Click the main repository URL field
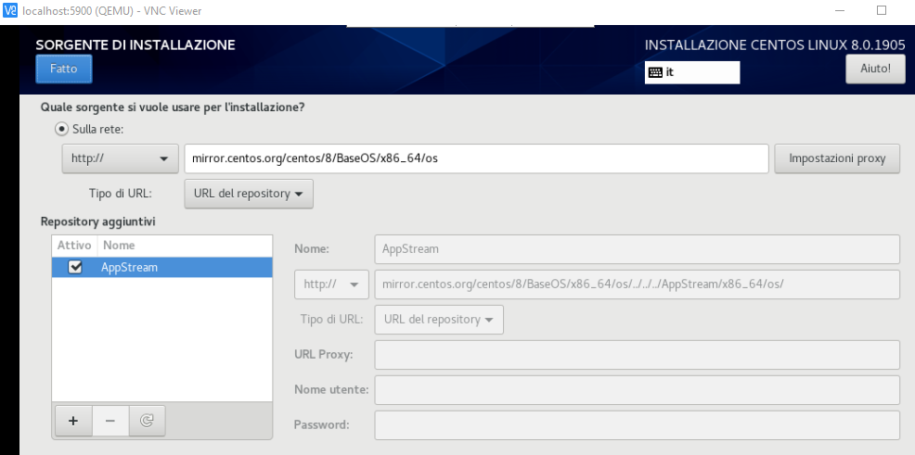This screenshot has height=455, width=915. point(476,158)
